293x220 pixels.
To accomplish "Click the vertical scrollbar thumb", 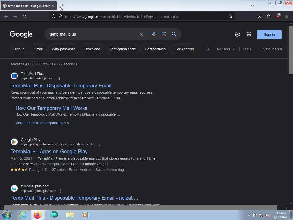I will [x=291, y=50].
